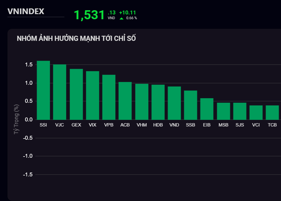This screenshot has width=281, height=201.
Task: Click the -0.5 y-axis tick label
Action: (x=28, y=138)
